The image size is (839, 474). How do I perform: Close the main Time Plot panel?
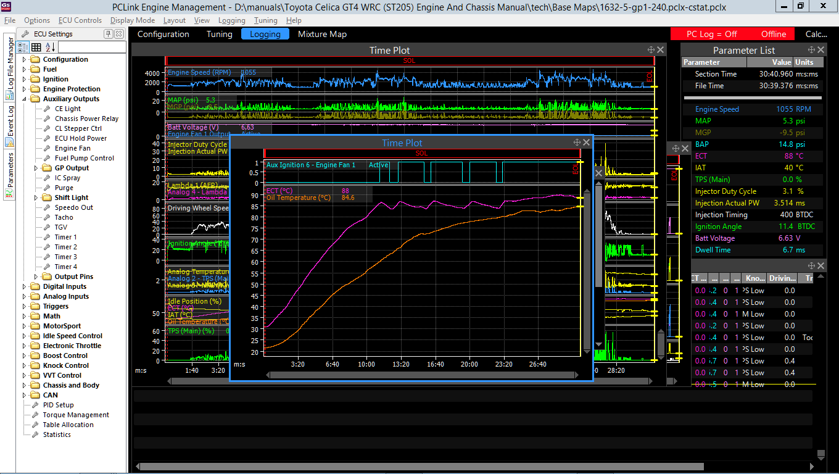pyautogui.click(x=661, y=50)
